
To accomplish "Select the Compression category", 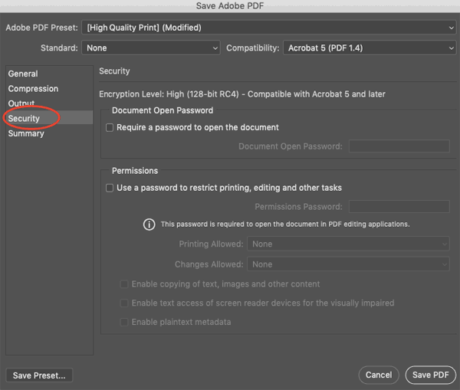I will pyautogui.click(x=33, y=89).
